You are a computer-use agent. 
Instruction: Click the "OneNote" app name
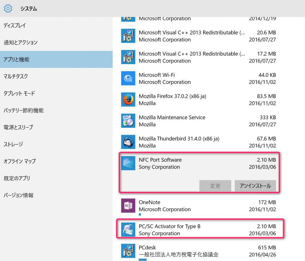tap(150, 202)
